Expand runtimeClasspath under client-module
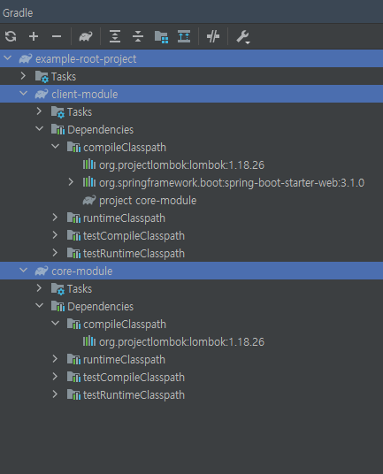Image resolution: width=383 pixels, height=474 pixels. 55,218
